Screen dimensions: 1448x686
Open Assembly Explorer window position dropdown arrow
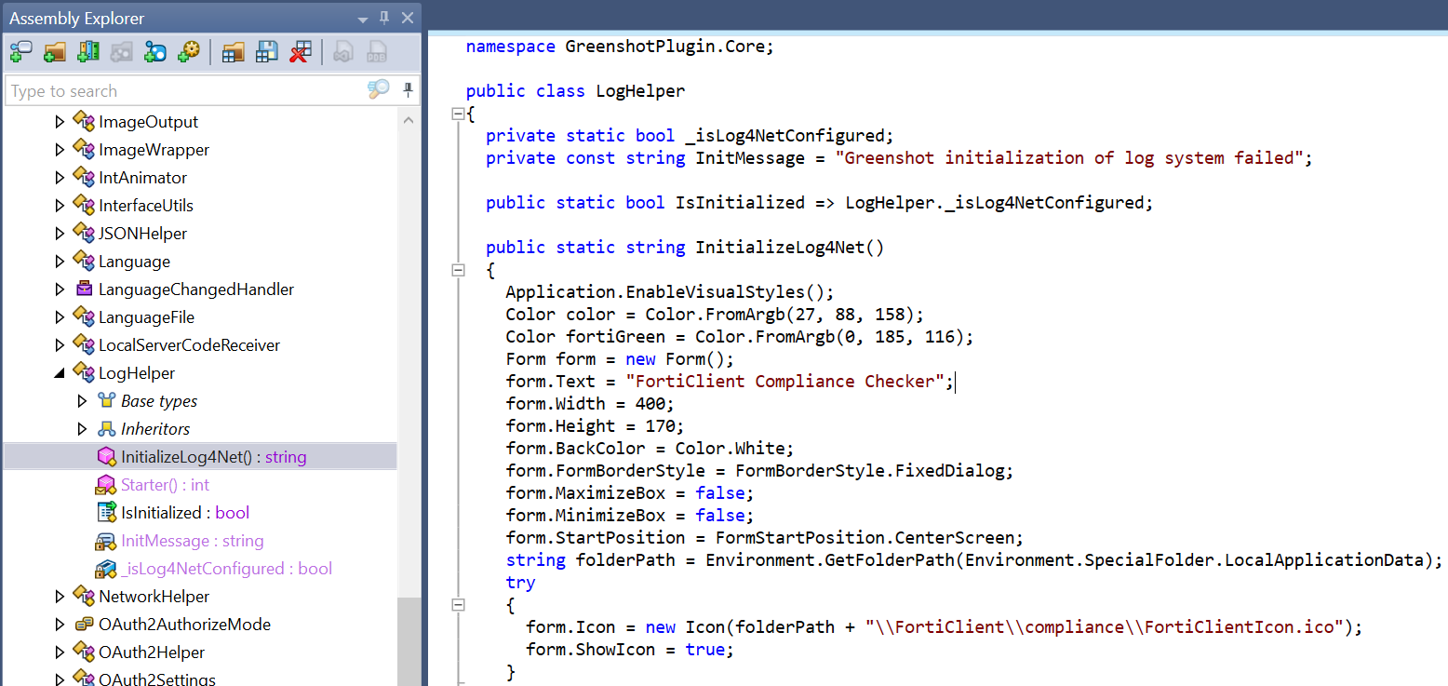pyautogui.click(x=363, y=19)
